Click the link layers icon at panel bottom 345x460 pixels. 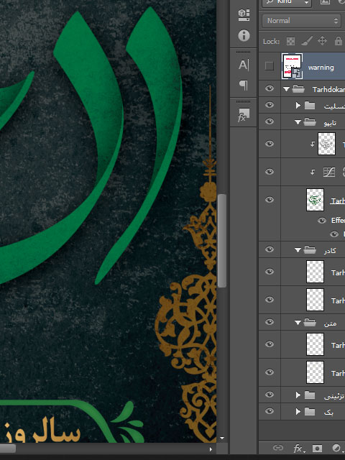(x=277, y=448)
